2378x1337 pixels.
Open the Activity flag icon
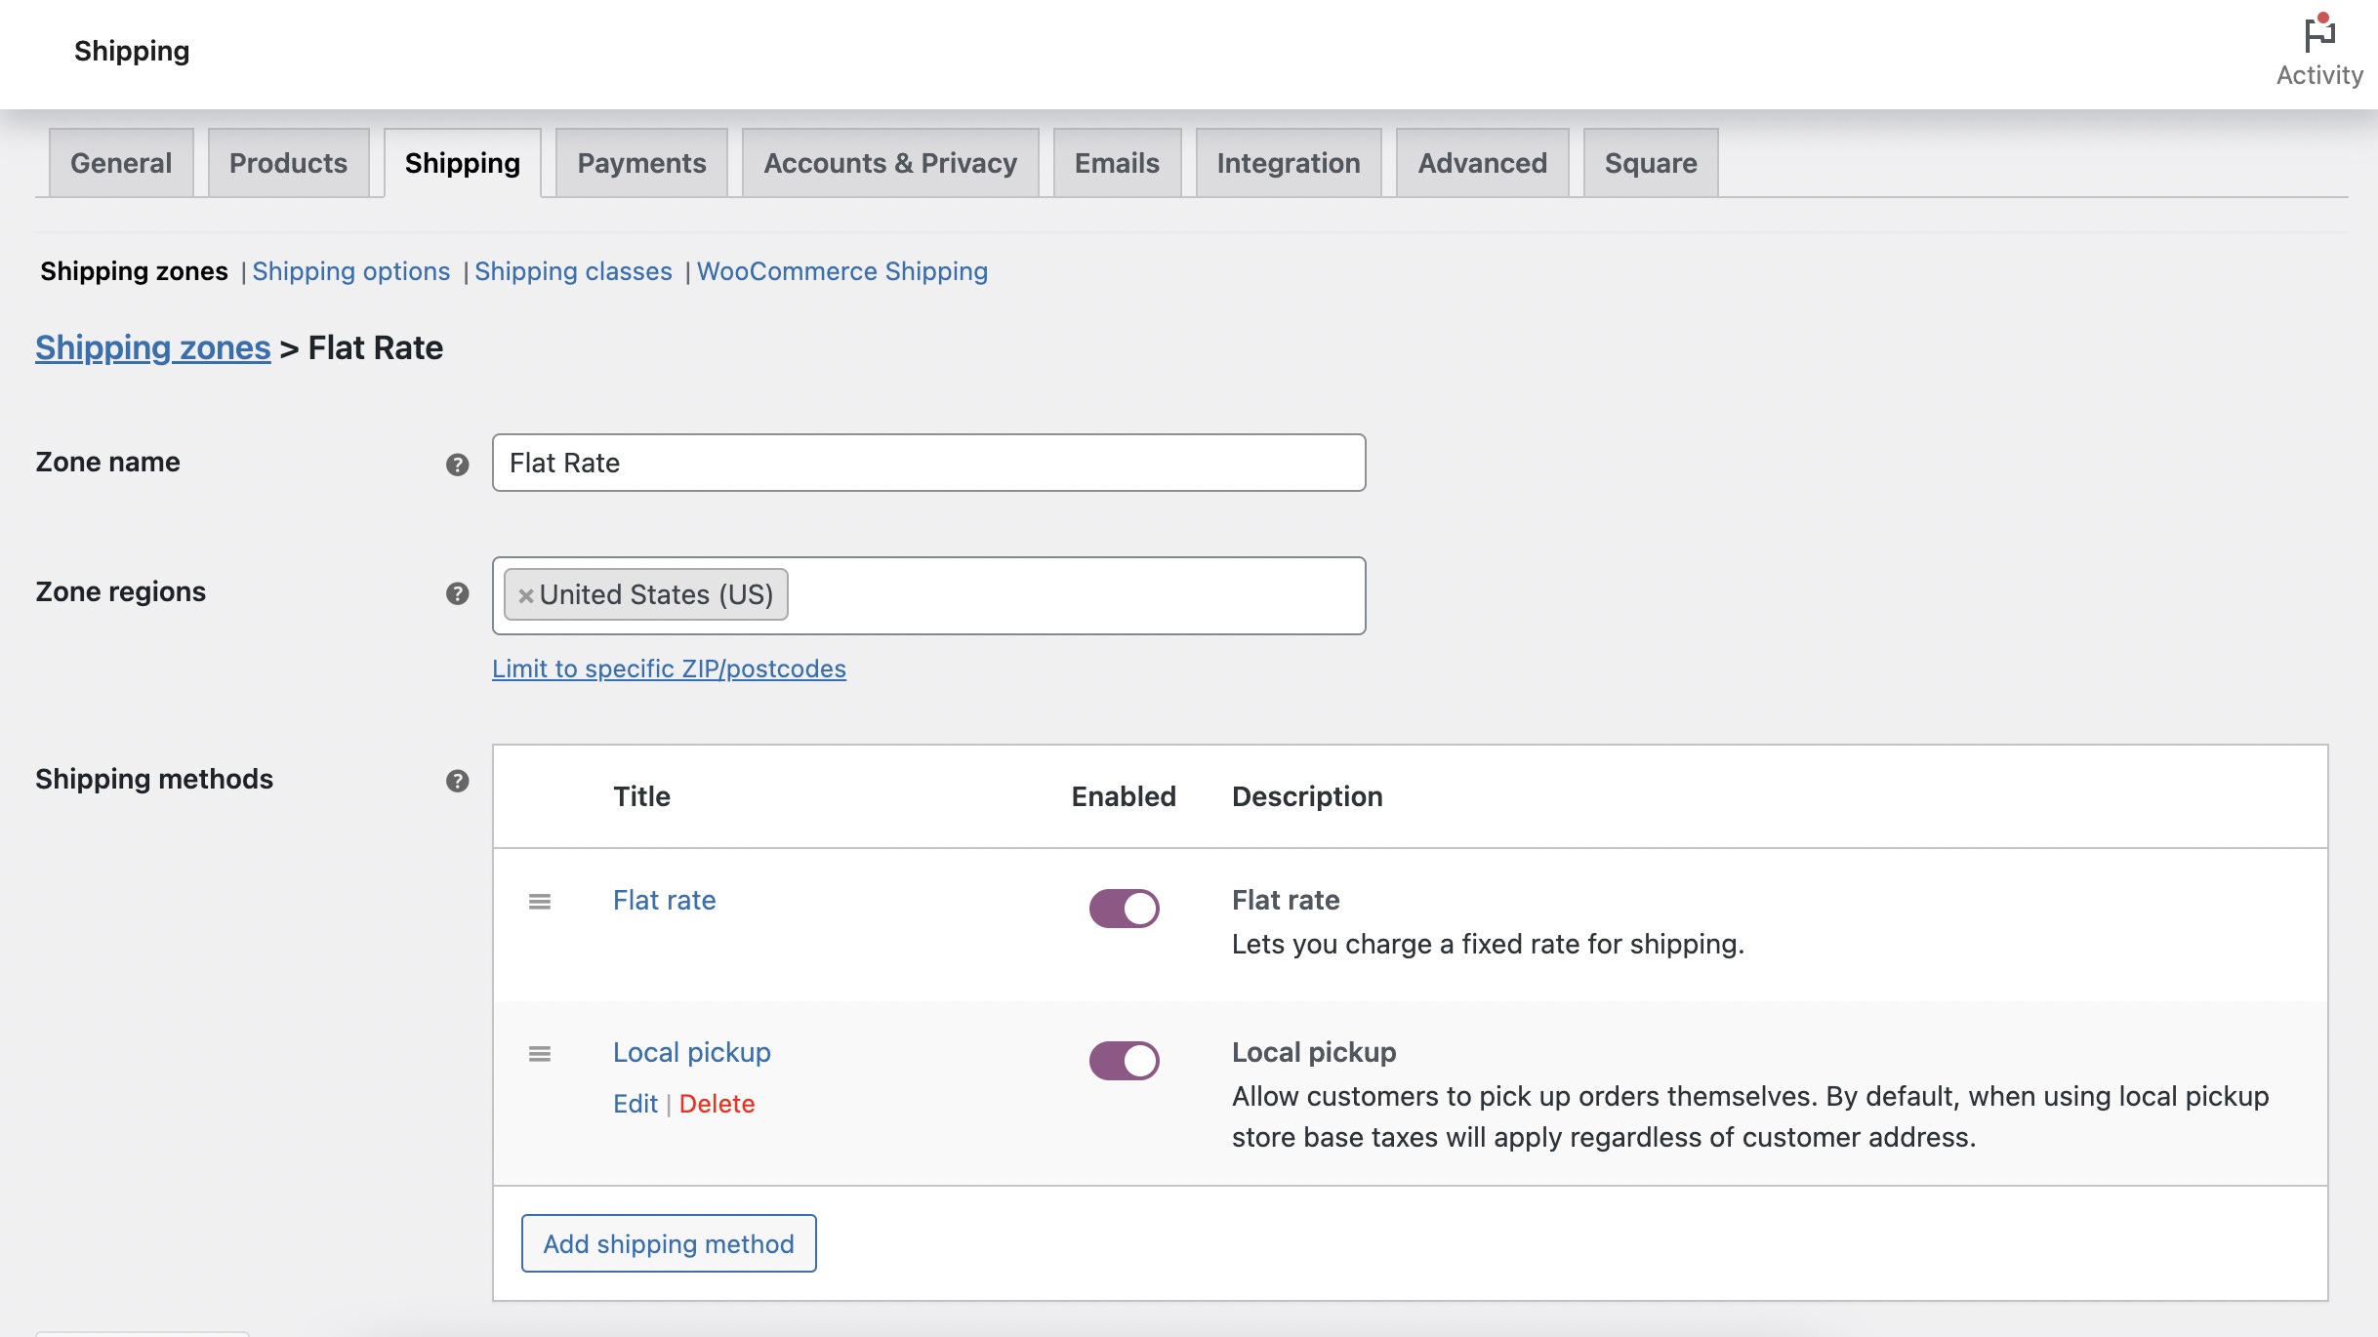(x=2319, y=34)
